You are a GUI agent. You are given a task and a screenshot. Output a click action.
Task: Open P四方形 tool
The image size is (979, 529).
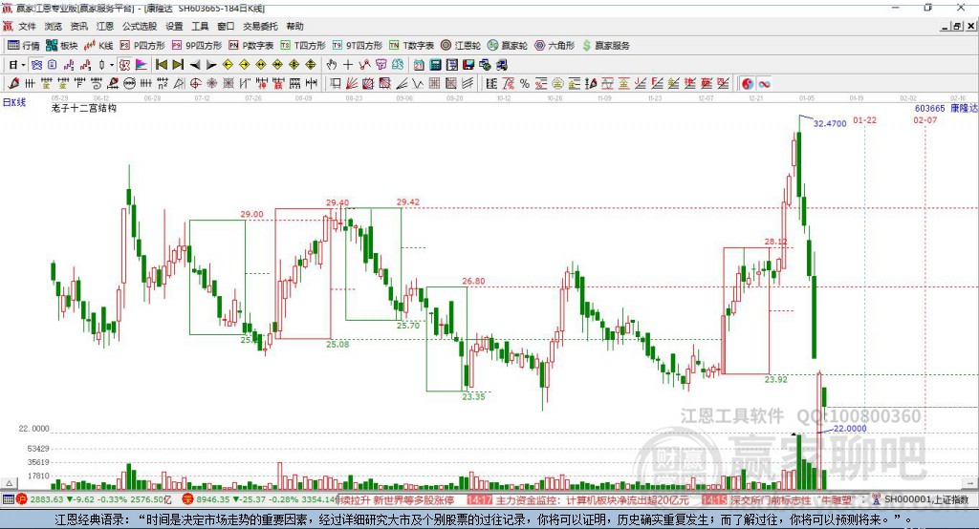[x=142, y=46]
